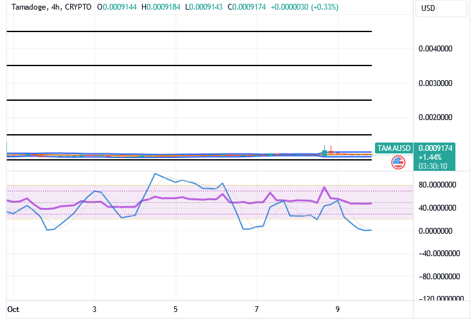Screen dimensions: 476x321
Task: Click the US flag event icon
Action: (398, 162)
